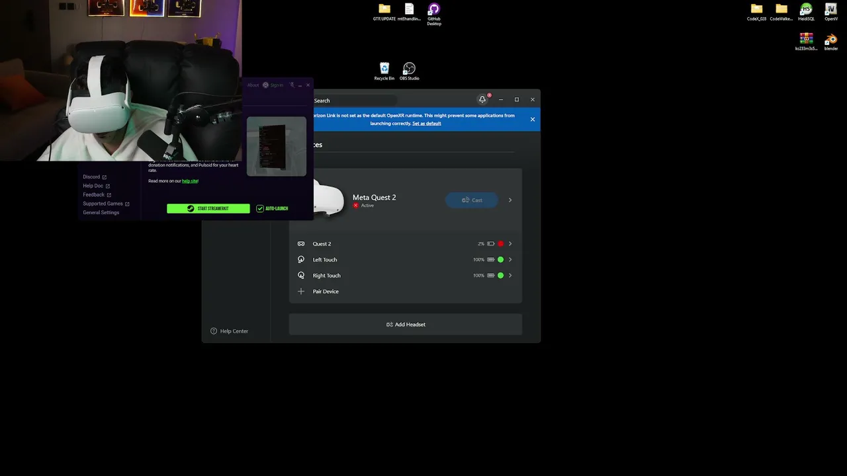
Task: Click the pin icon in StreamerKit window
Action: [x=292, y=85]
